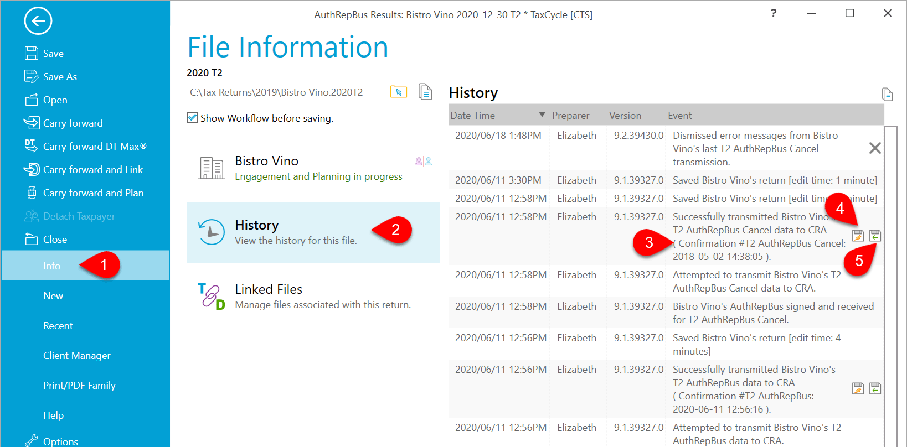Choose Carry forward DT Max® text
This screenshot has width=907, height=447.
[95, 147]
